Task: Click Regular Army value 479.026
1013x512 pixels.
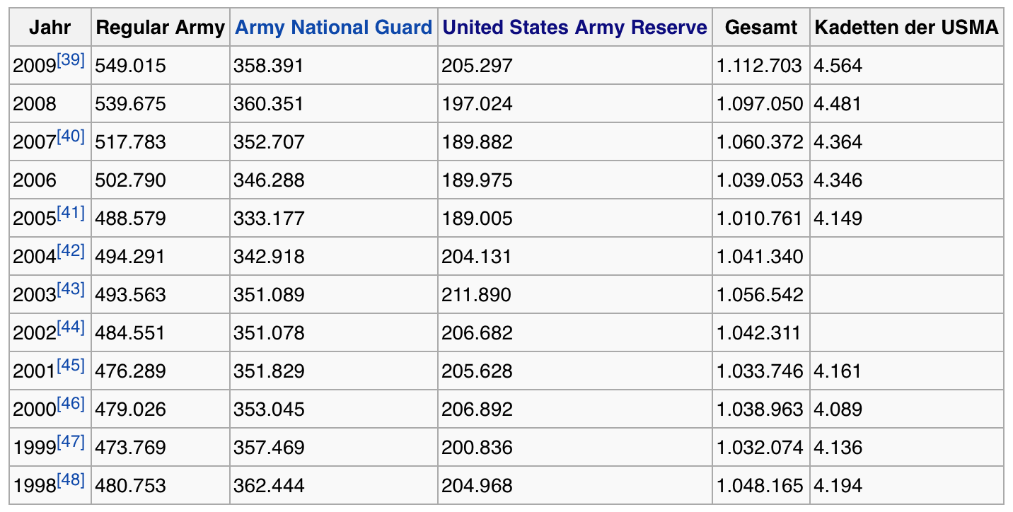Action: [131, 409]
